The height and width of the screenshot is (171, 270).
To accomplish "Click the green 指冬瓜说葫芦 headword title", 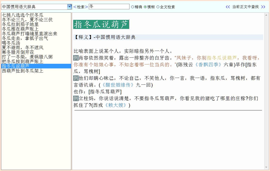I will (101, 24).
